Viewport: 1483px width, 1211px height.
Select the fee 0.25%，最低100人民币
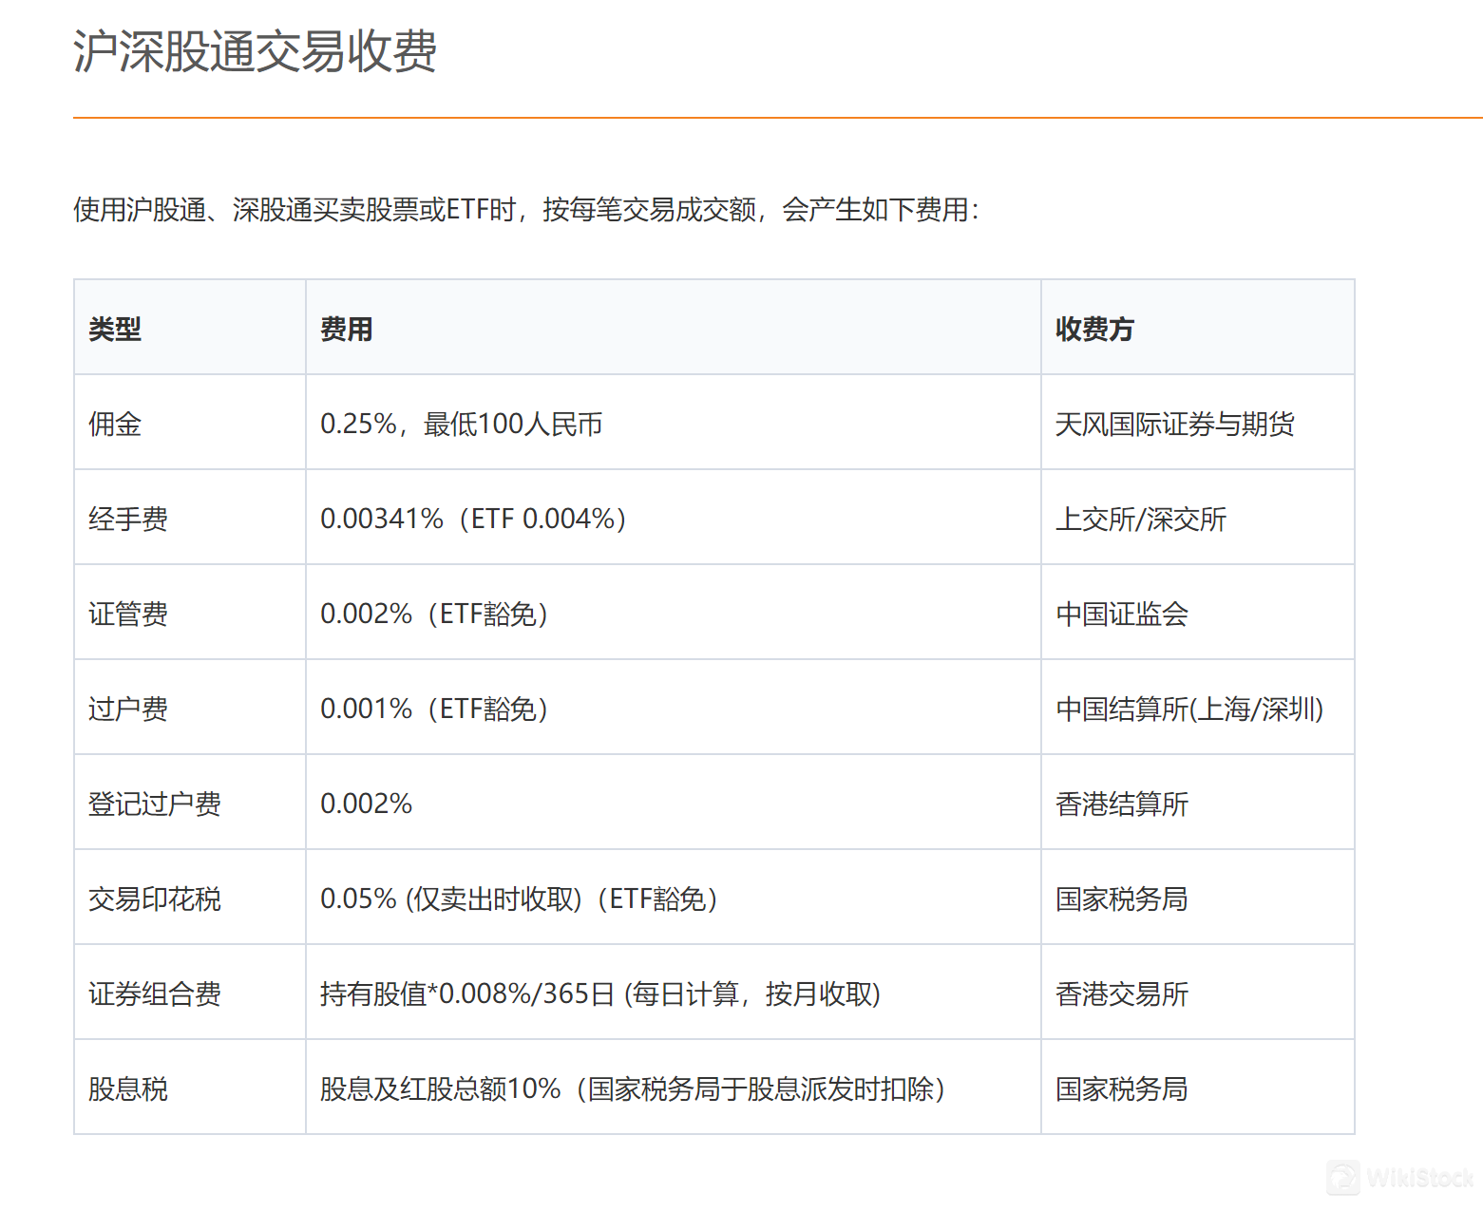pos(462,424)
